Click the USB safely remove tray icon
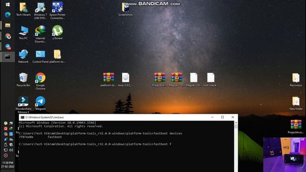The height and width of the screenshot is (172, 306). pyautogui.click(x=6, y=145)
